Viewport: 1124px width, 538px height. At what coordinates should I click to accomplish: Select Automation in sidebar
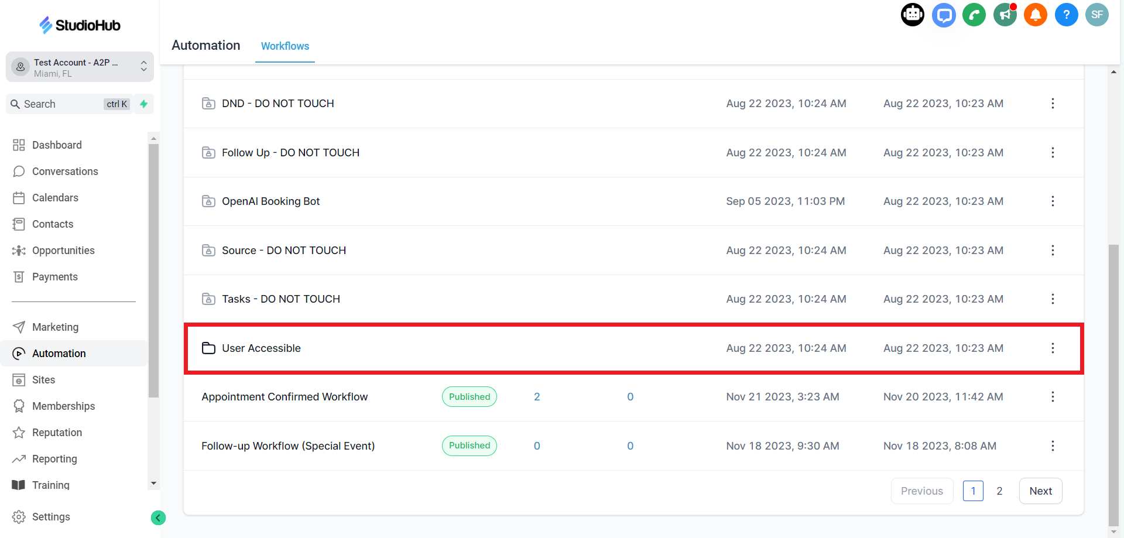(74, 353)
